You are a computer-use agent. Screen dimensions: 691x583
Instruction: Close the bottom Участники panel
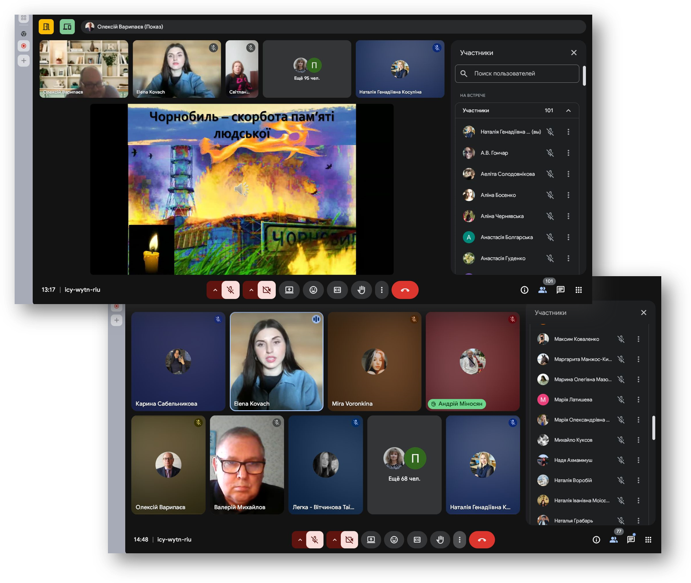(x=643, y=313)
